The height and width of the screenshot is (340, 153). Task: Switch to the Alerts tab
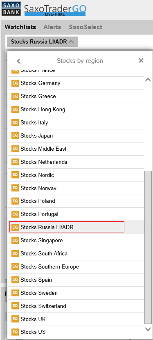[x=52, y=27]
